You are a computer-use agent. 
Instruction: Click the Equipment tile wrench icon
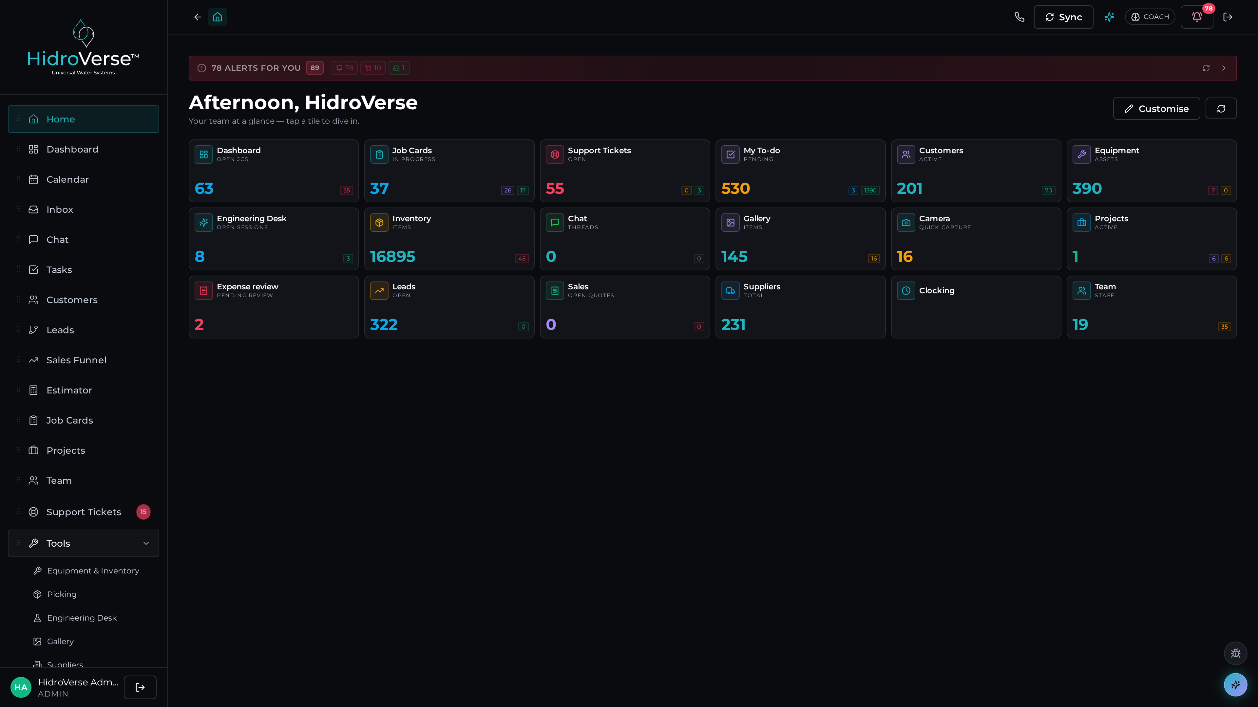pos(1082,154)
